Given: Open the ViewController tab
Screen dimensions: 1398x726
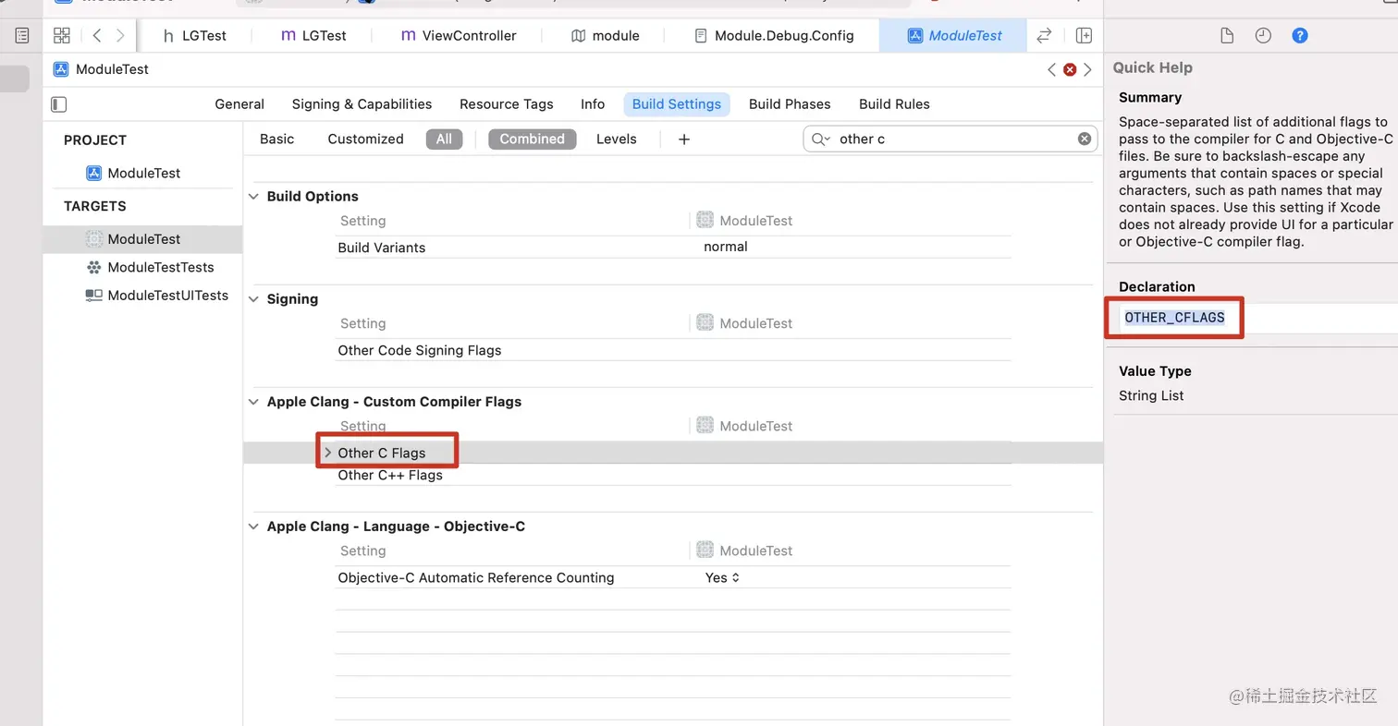Looking at the screenshot, I should click(x=459, y=36).
